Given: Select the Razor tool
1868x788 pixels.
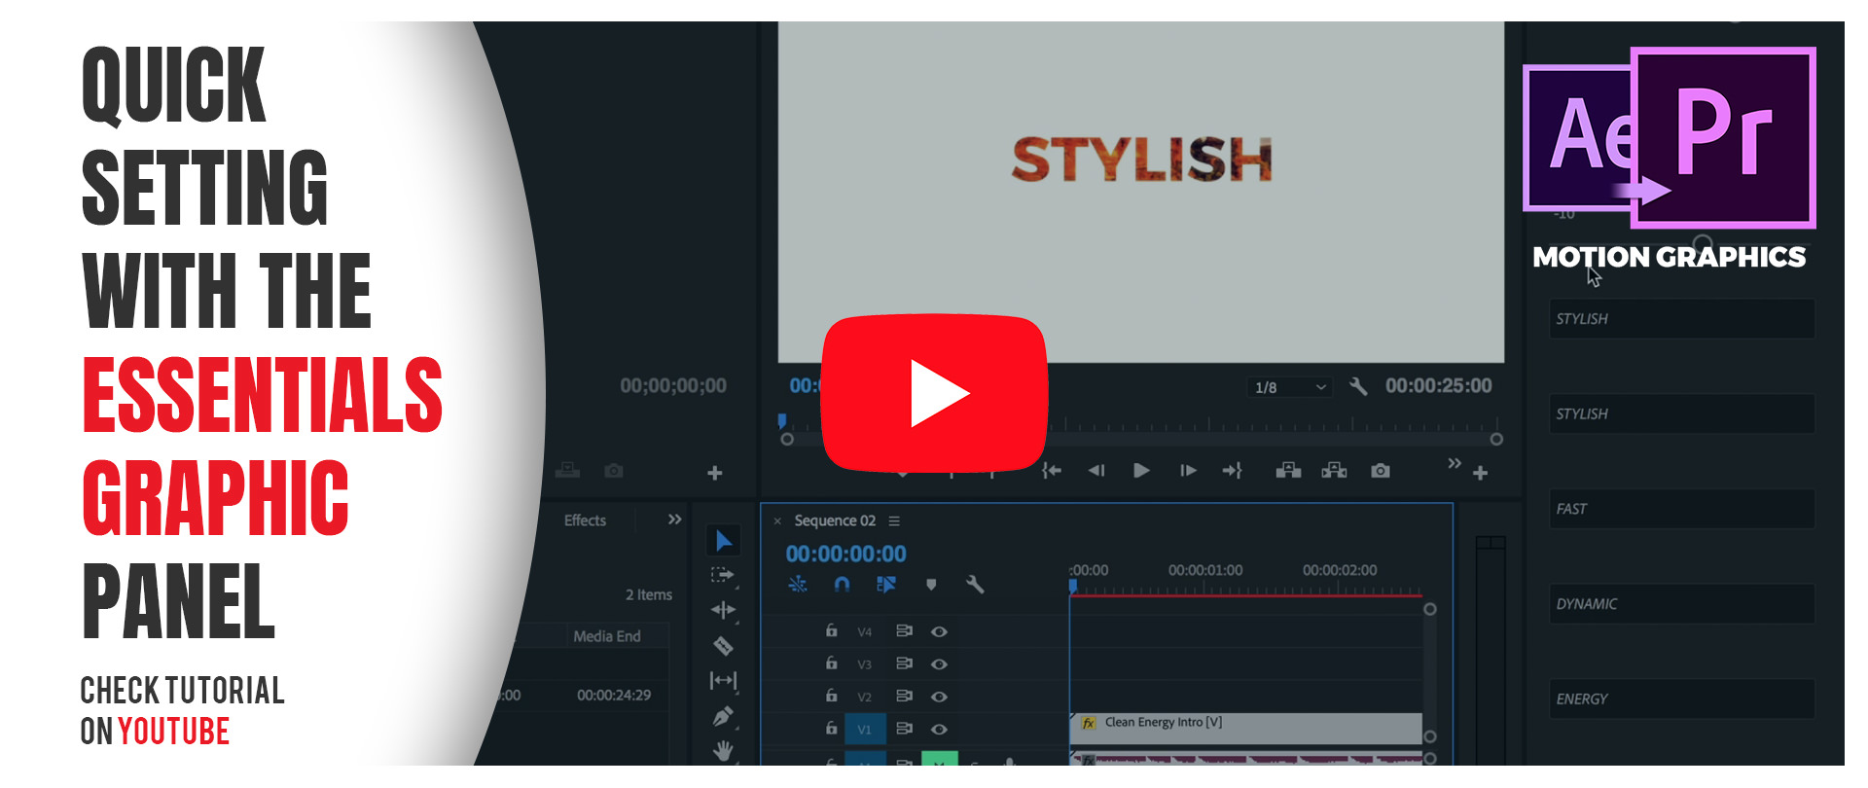Looking at the screenshot, I should 723,645.
